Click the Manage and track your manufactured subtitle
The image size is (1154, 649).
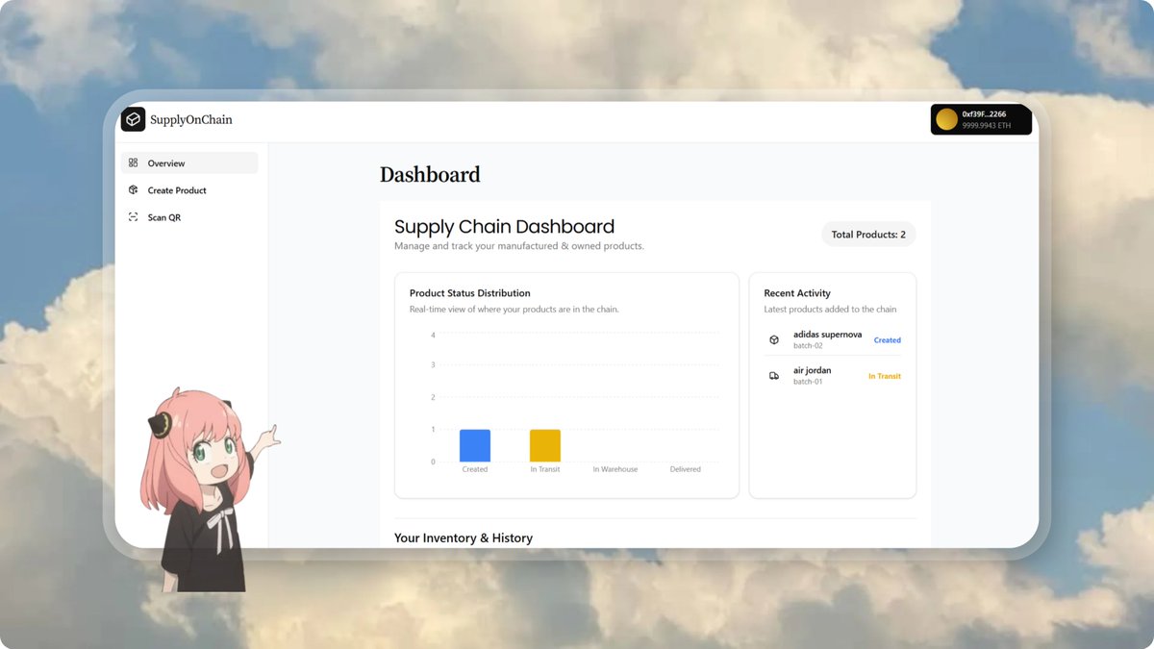(x=519, y=246)
